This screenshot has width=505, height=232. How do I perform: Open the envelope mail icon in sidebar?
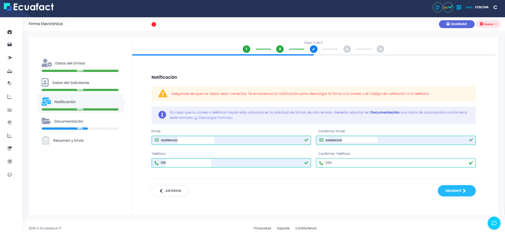10,45
